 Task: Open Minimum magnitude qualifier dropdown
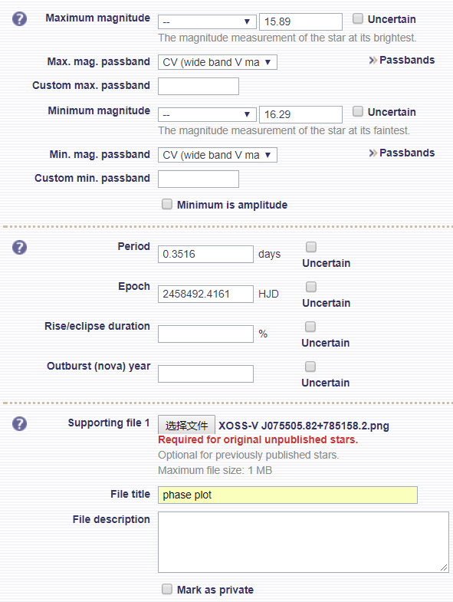pyautogui.click(x=207, y=115)
